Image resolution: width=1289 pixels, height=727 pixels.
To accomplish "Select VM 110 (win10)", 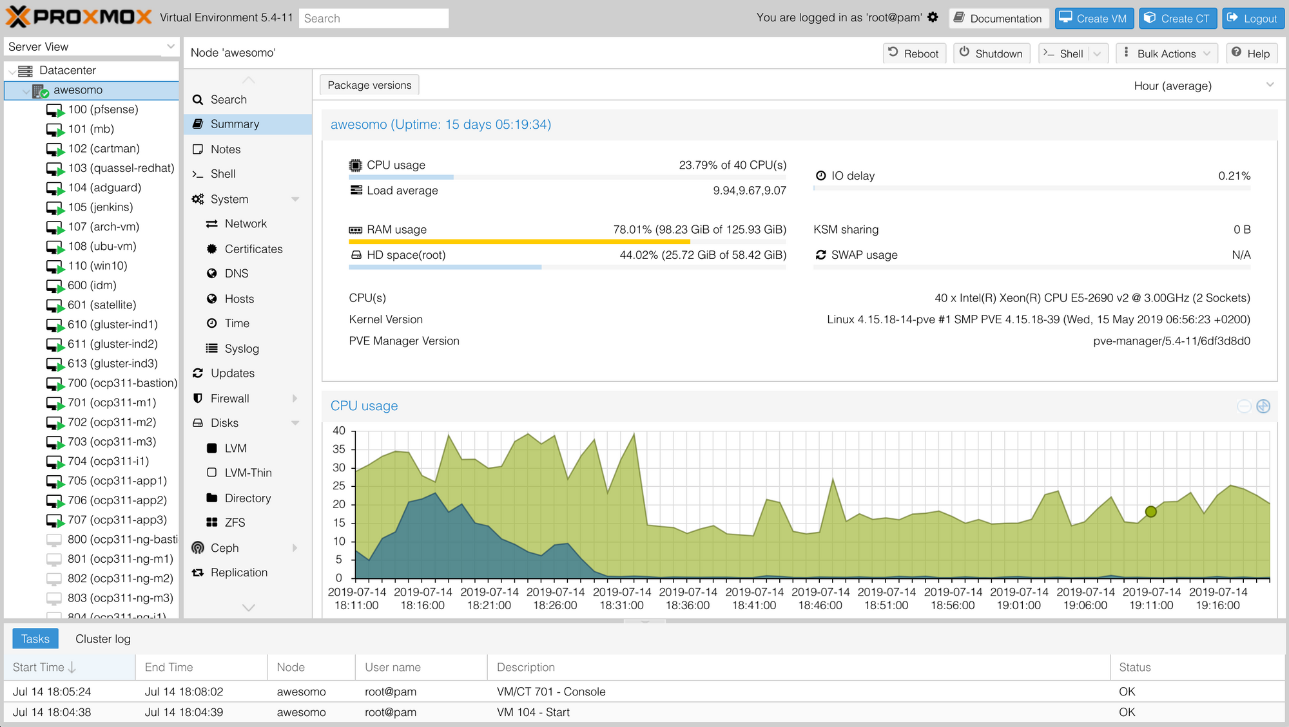I will 98,266.
